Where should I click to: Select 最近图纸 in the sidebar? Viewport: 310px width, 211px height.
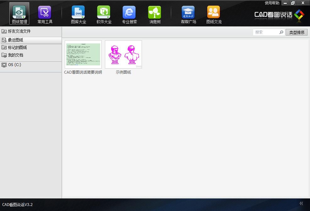pos(31,40)
